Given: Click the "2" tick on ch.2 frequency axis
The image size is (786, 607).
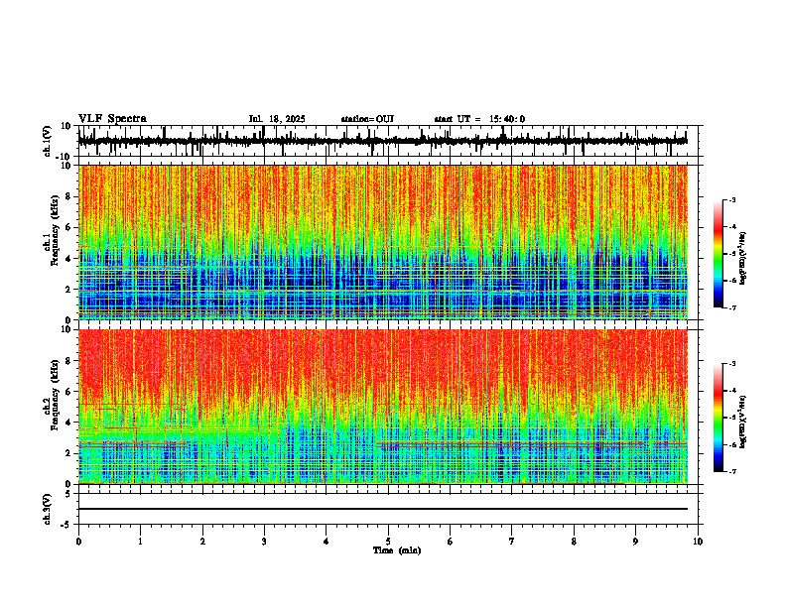Looking at the screenshot, I should pos(68,453).
